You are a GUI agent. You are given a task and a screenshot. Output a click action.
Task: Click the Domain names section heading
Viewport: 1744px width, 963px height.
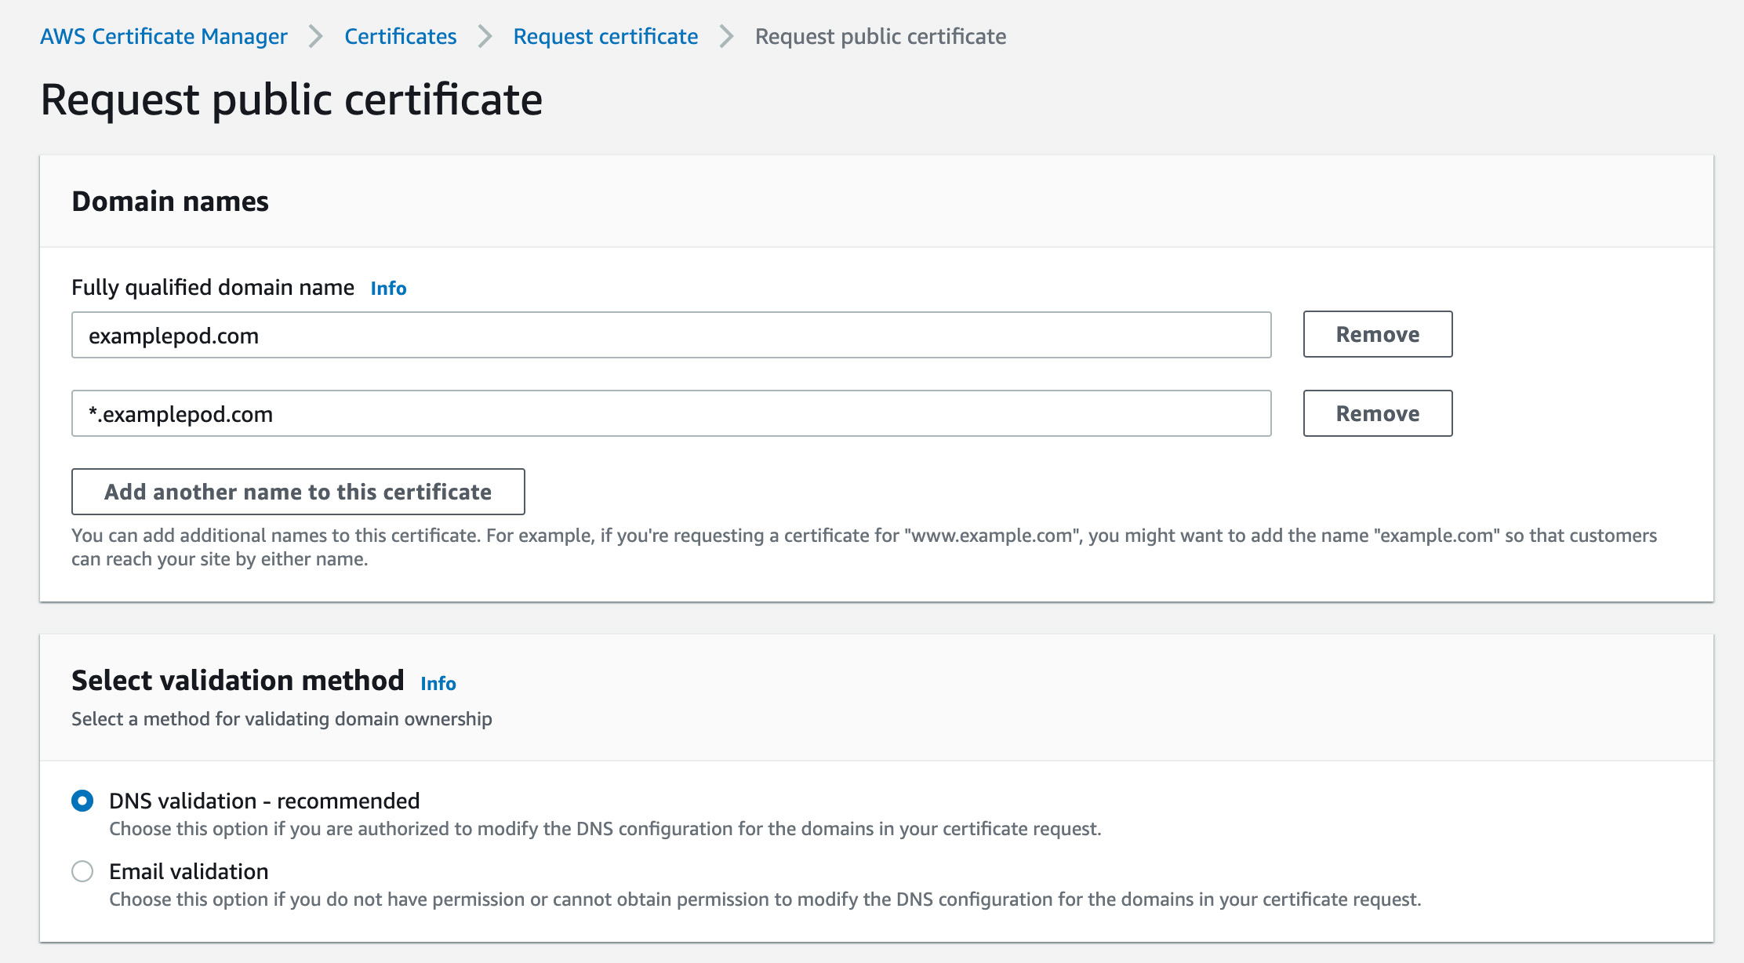click(x=170, y=201)
